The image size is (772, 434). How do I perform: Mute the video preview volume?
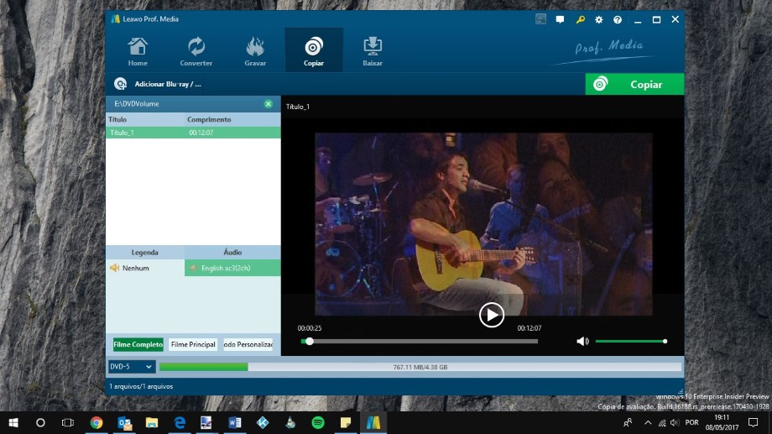click(582, 342)
